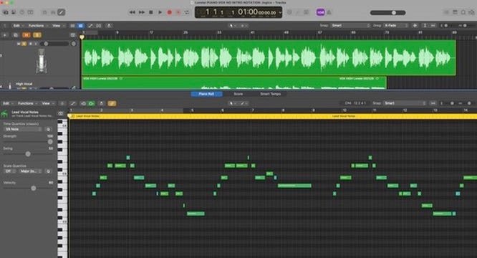Show the Smart Controls panel
Image resolution: width=477 pixels, height=258 pixels.
pyautogui.click(x=44, y=12)
